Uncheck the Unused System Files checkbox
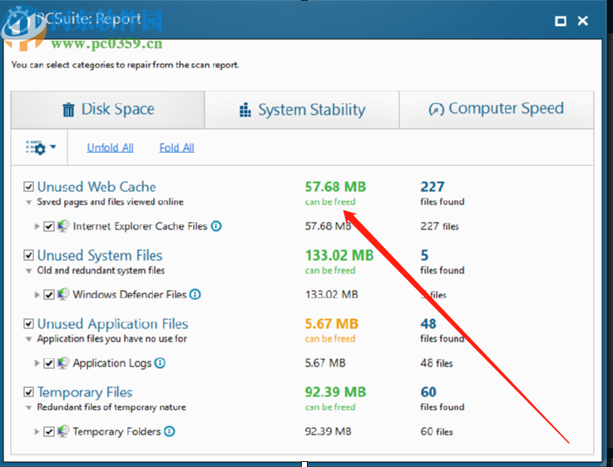613x467 pixels. [28, 255]
